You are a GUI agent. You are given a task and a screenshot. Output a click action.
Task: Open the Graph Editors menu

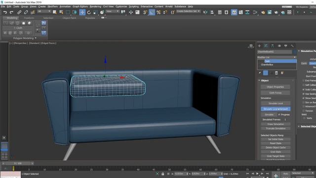[80, 6]
